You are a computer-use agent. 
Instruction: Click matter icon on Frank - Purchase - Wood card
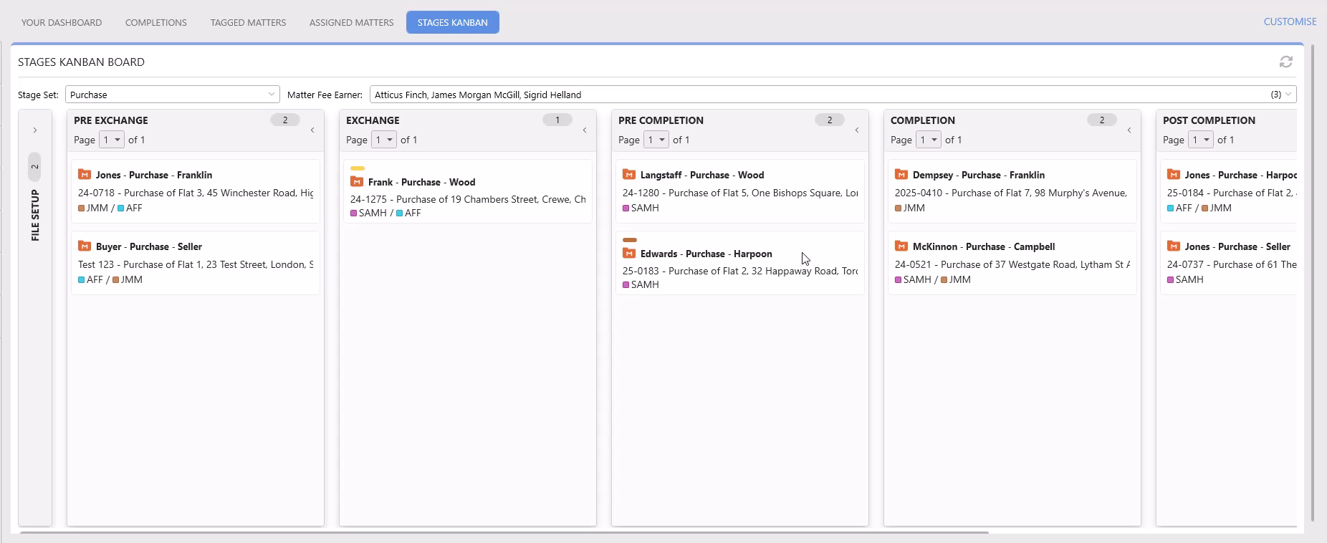pyautogui.click(x=357, y=182)
